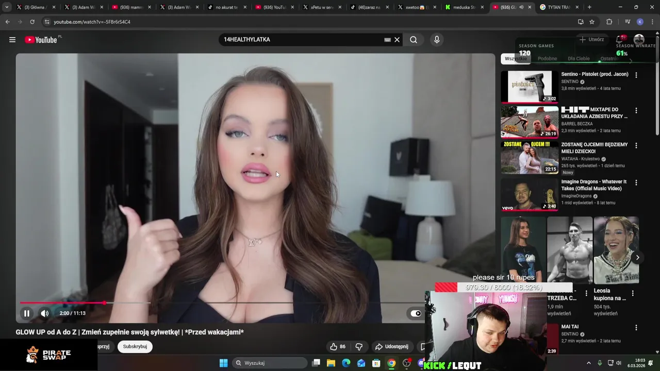Show more filter chips with right arrow
The width and height of the screenshot is (660, 371).
(630, 60)
